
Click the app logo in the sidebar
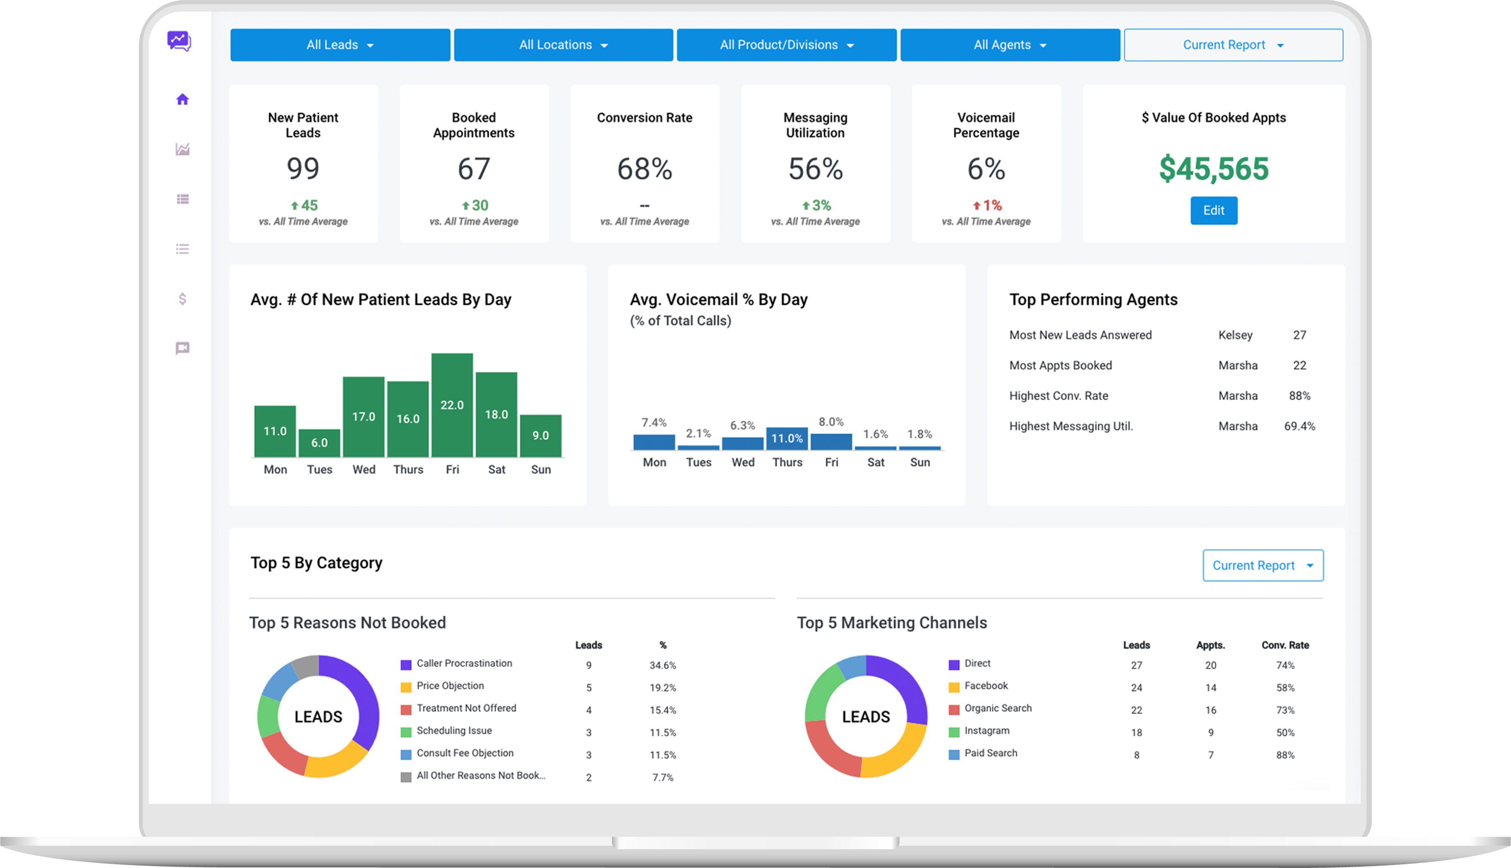point(179,41)
